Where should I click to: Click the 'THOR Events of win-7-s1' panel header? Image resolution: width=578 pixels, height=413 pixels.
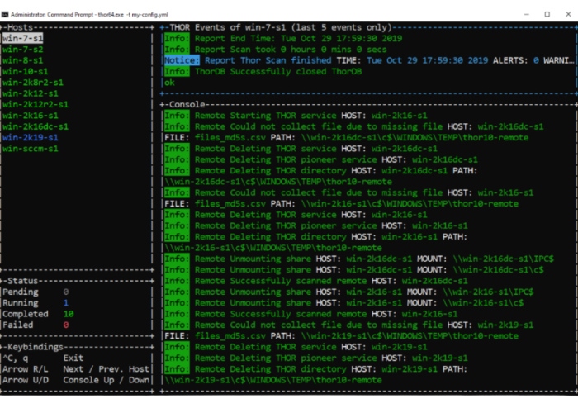coord(280,27)
